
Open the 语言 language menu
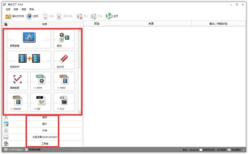[24, 9]
